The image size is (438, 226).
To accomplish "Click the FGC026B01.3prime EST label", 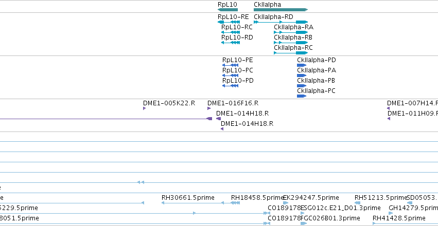I will (330, 218).
